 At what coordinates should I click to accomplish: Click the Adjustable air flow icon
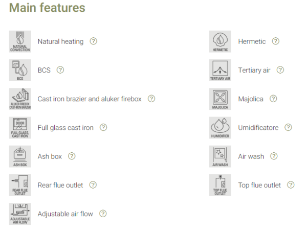[x=20, y=214]
